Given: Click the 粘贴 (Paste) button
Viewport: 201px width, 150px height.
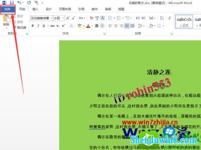Looking at the screenshot, I should click(x=6, y=21).
